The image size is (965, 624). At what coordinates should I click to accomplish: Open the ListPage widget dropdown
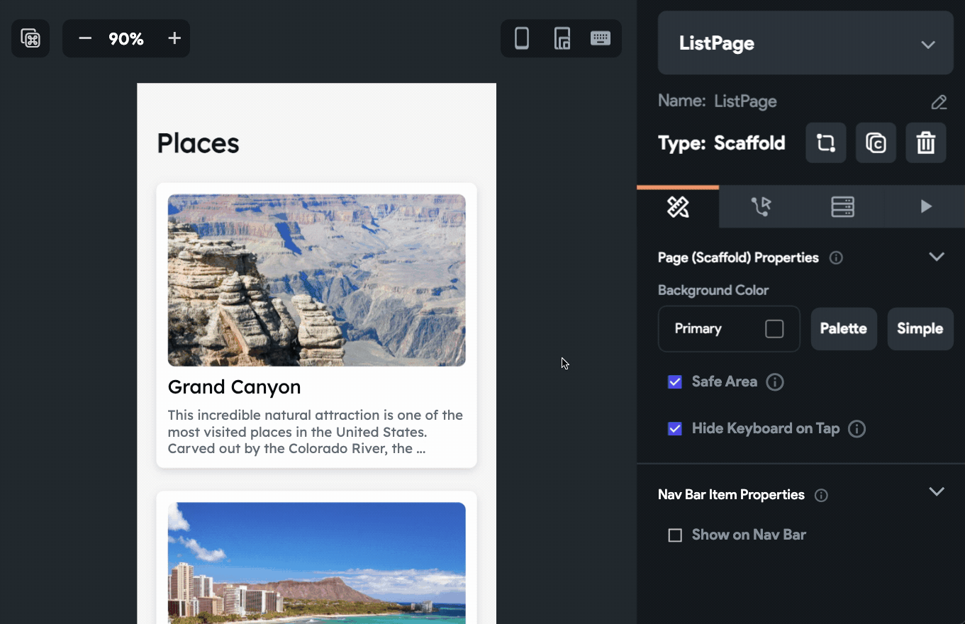coord(805,43)
